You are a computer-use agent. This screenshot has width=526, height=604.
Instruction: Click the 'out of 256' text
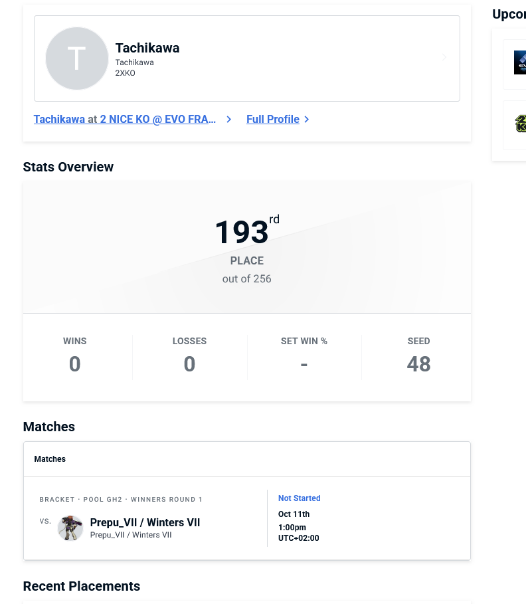tap(247, 279)
